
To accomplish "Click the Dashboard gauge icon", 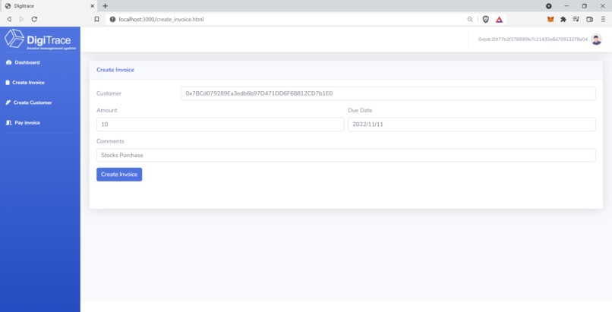I will (8, 62).
